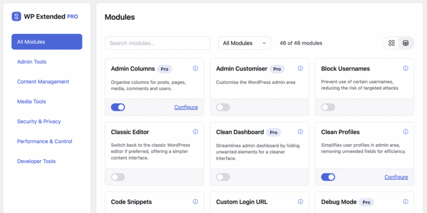The image size is (427, 213).
Task: Switch to grid view layout
Action: [x=391, y=43]
